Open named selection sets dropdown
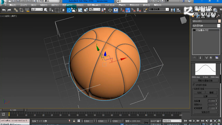This screenshot has width=222, height=125. [159, 9]
